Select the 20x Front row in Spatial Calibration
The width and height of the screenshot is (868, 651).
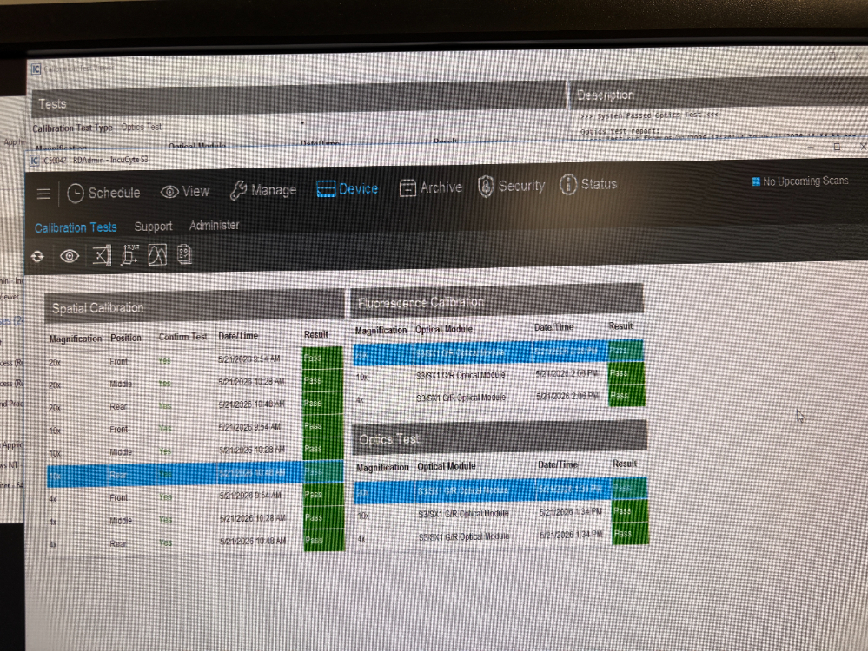pos(195,360)
